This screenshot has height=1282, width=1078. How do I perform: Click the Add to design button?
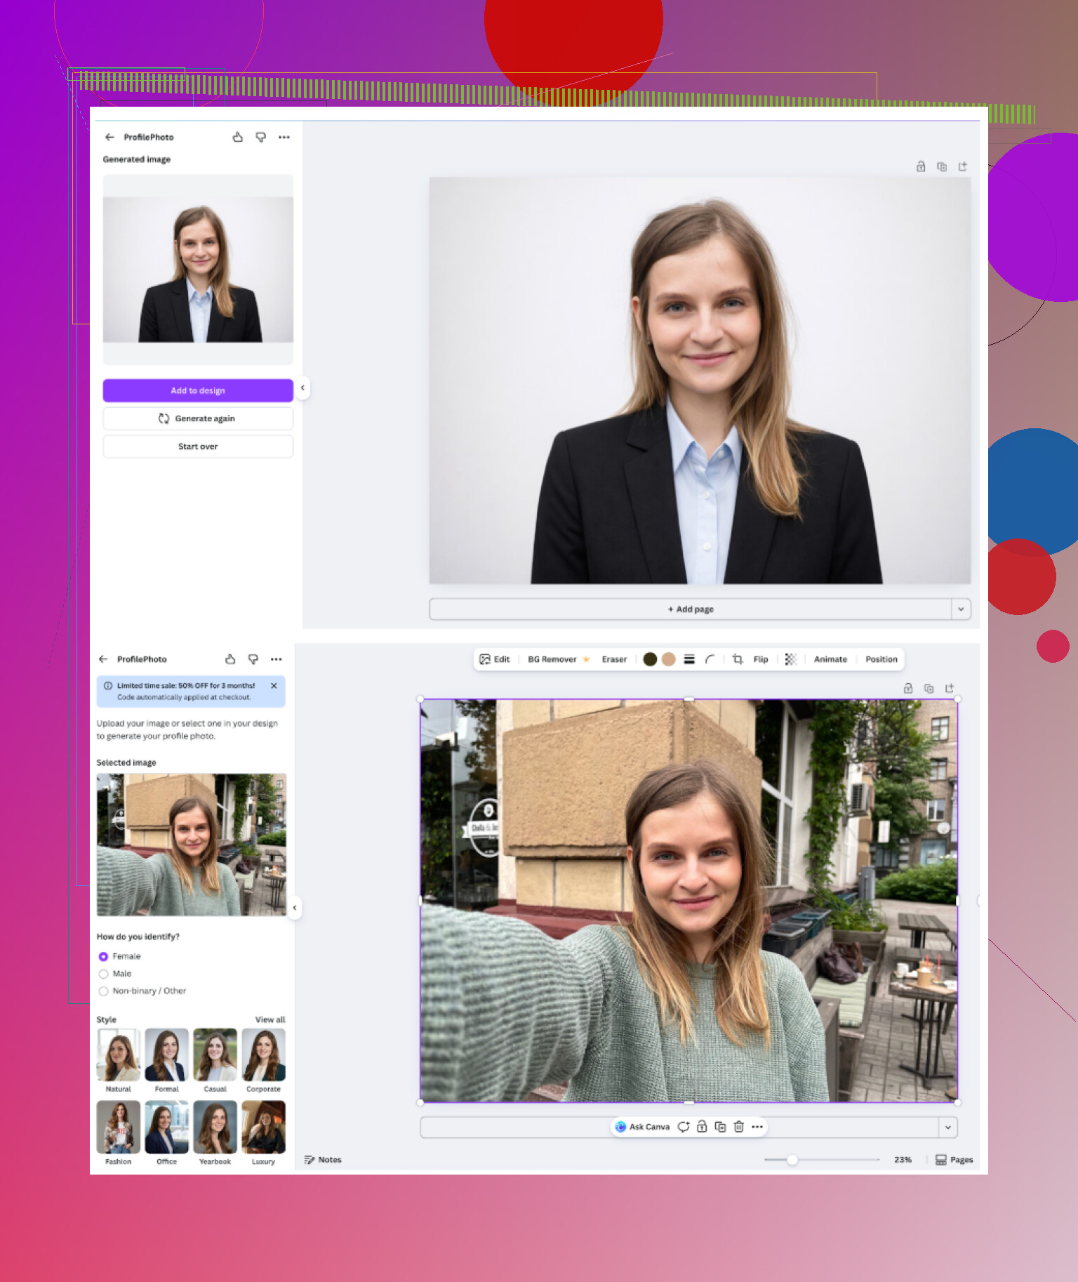pyautogui.click(x=198, y=390)
